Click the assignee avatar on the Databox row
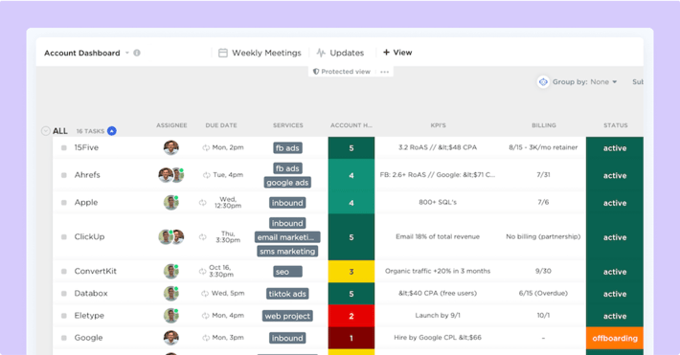 point(171,294)
